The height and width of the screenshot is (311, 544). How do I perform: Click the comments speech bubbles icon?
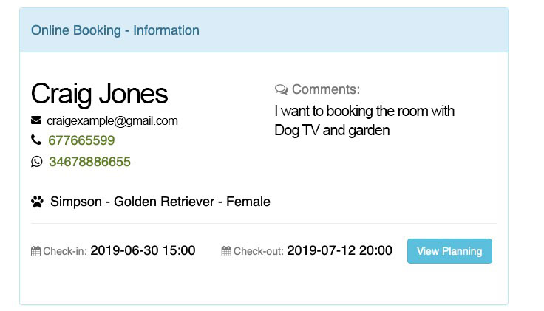tap(282, 89)
